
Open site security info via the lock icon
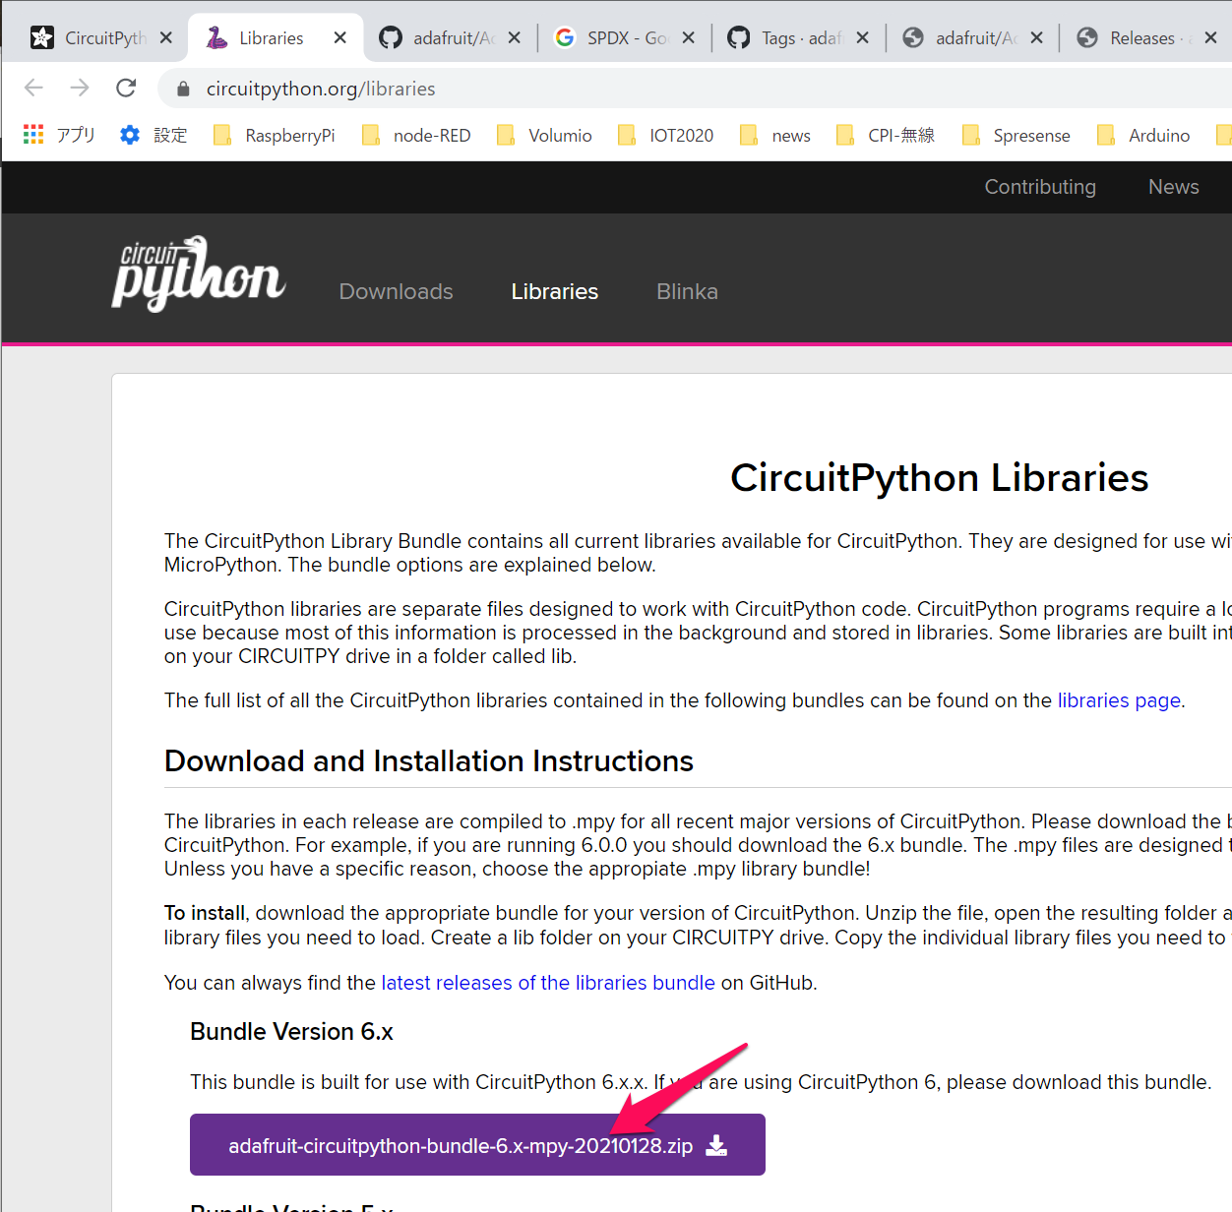[183, 89]
